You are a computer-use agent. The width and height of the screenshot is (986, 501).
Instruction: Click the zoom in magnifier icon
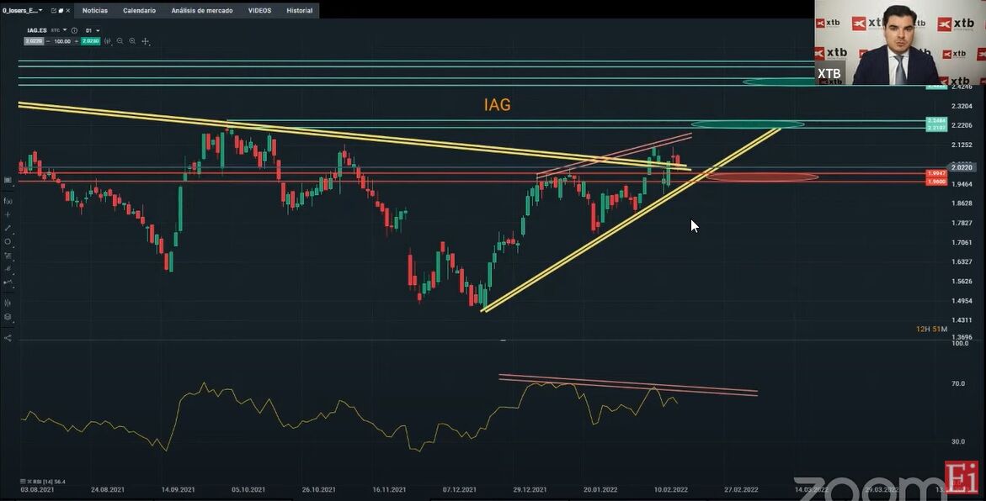pos(132,41)
